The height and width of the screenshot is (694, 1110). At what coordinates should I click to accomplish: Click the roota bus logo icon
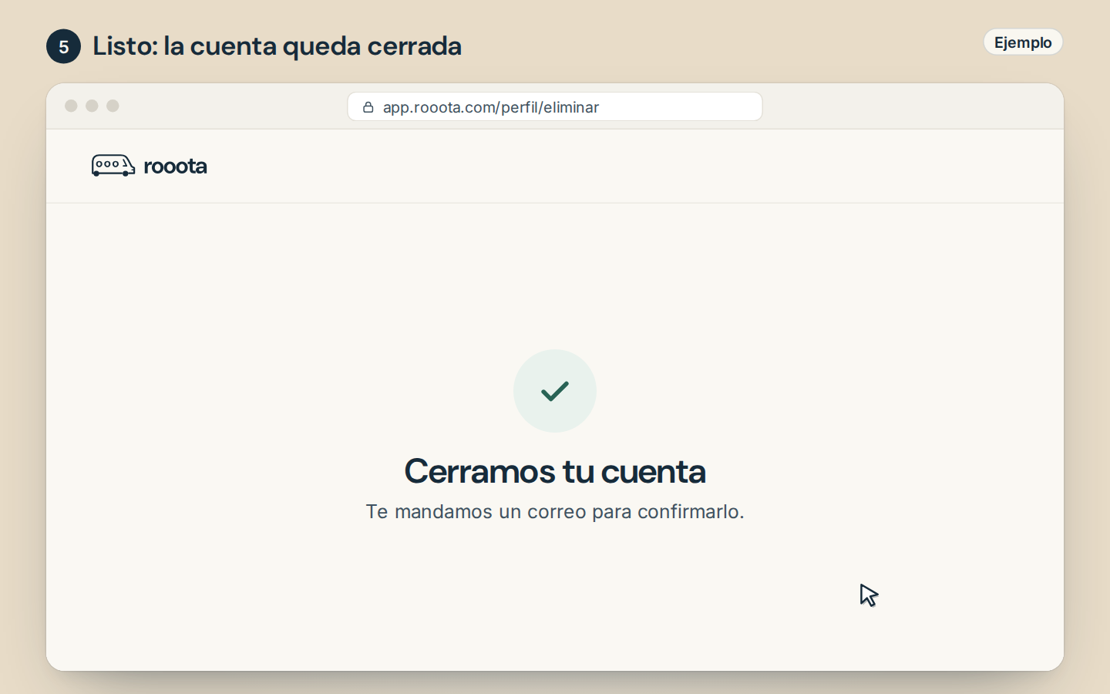click(113, 166)
